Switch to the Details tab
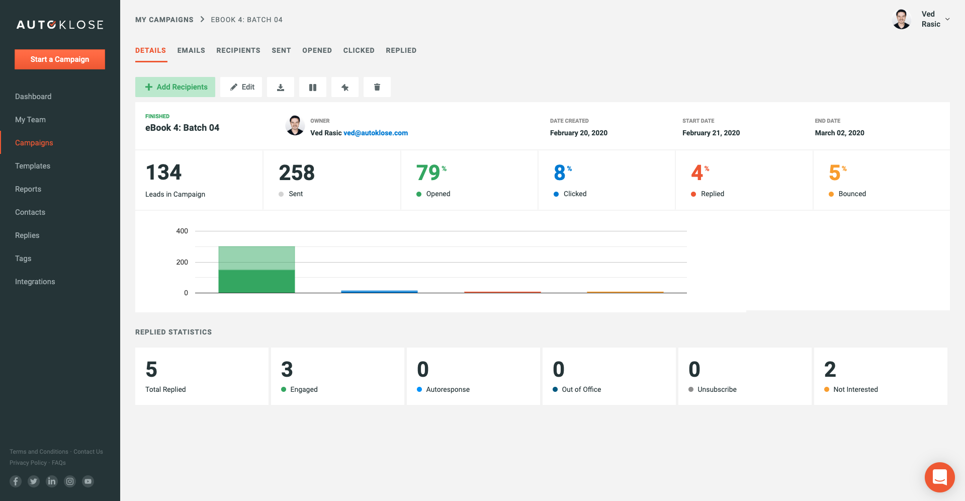 pos(151,50)
